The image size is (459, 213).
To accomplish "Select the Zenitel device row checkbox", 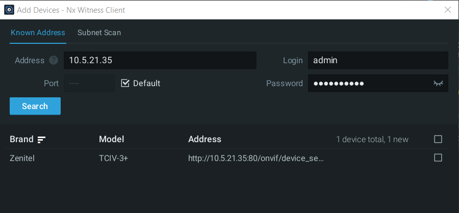I will pos(438,158).
